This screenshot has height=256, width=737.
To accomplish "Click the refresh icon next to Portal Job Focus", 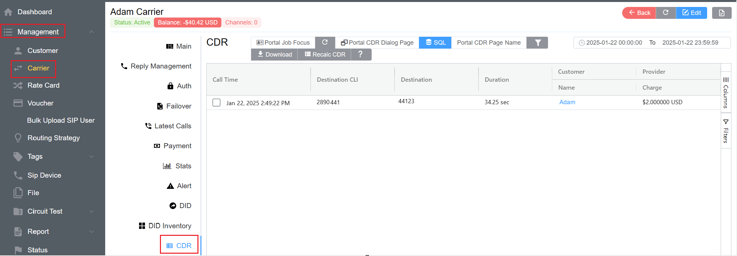I will pos(325,42).
